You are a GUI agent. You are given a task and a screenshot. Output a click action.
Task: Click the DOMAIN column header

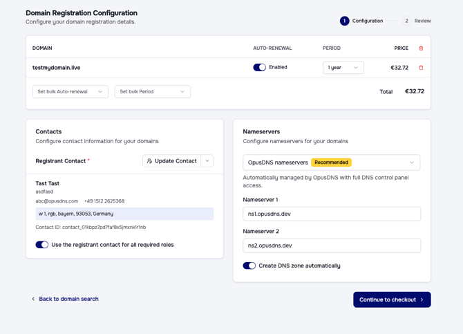click(x=42, y=48)
